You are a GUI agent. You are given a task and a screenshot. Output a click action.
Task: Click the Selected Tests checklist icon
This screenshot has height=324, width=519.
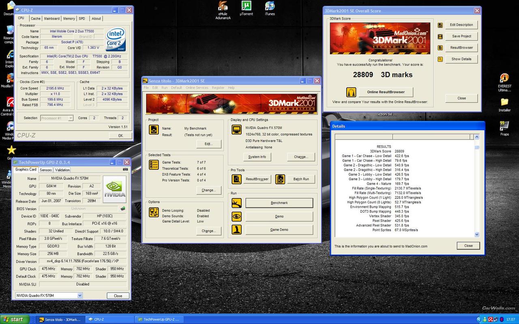point(154,164)
